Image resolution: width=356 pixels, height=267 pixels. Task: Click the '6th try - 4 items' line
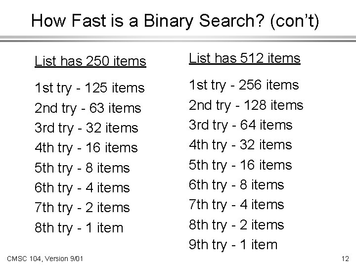click(x=82, y=188)
